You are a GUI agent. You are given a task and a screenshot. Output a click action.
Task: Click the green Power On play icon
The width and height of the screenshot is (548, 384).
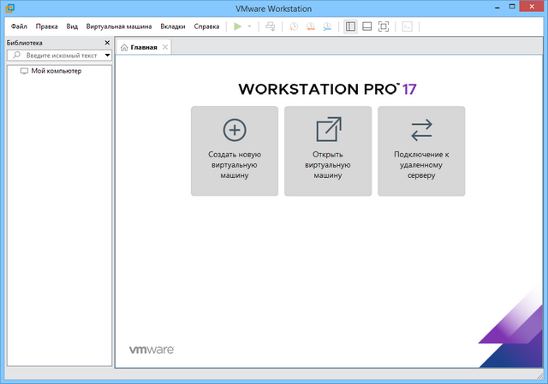click(237, 27)
